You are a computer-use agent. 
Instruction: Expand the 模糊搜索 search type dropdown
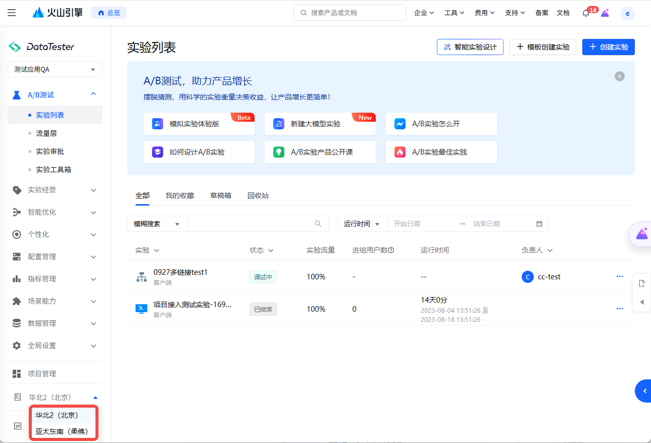157,224
